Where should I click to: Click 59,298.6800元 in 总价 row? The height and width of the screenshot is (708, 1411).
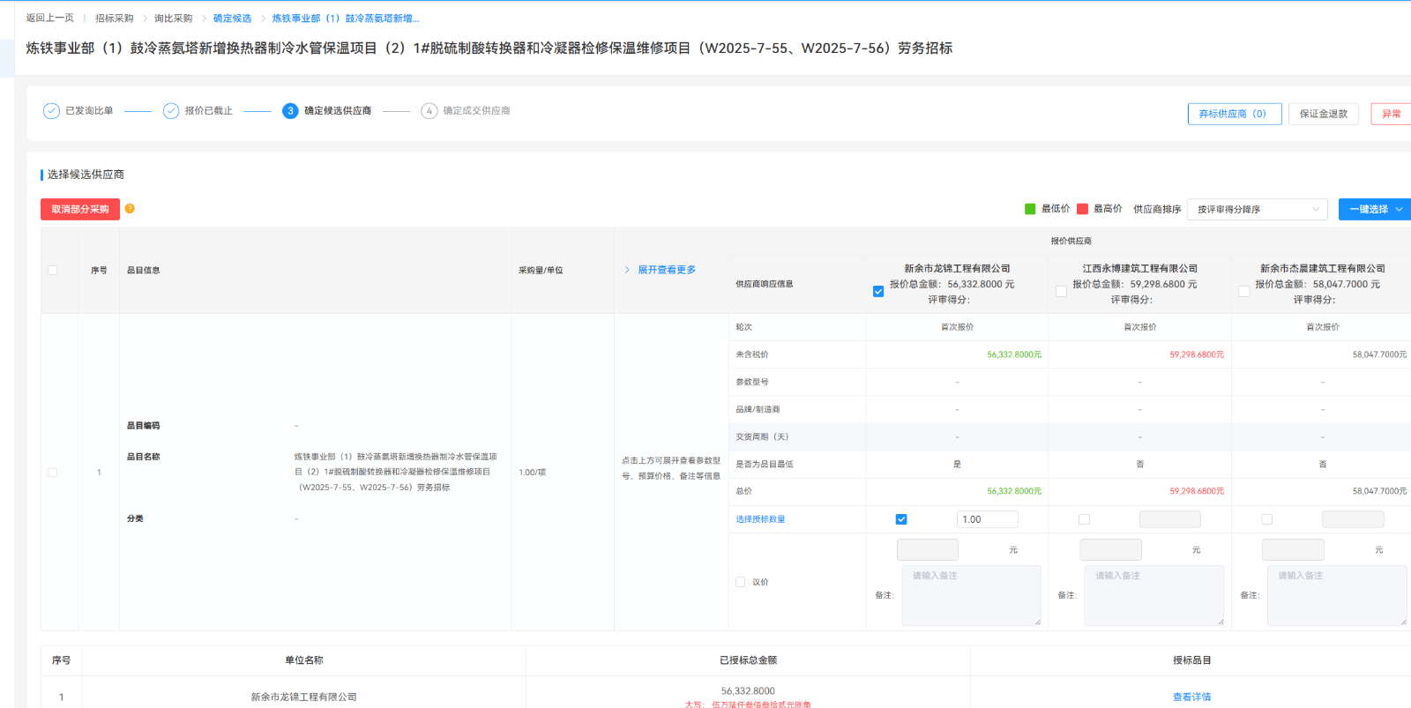click(1197, 491)
